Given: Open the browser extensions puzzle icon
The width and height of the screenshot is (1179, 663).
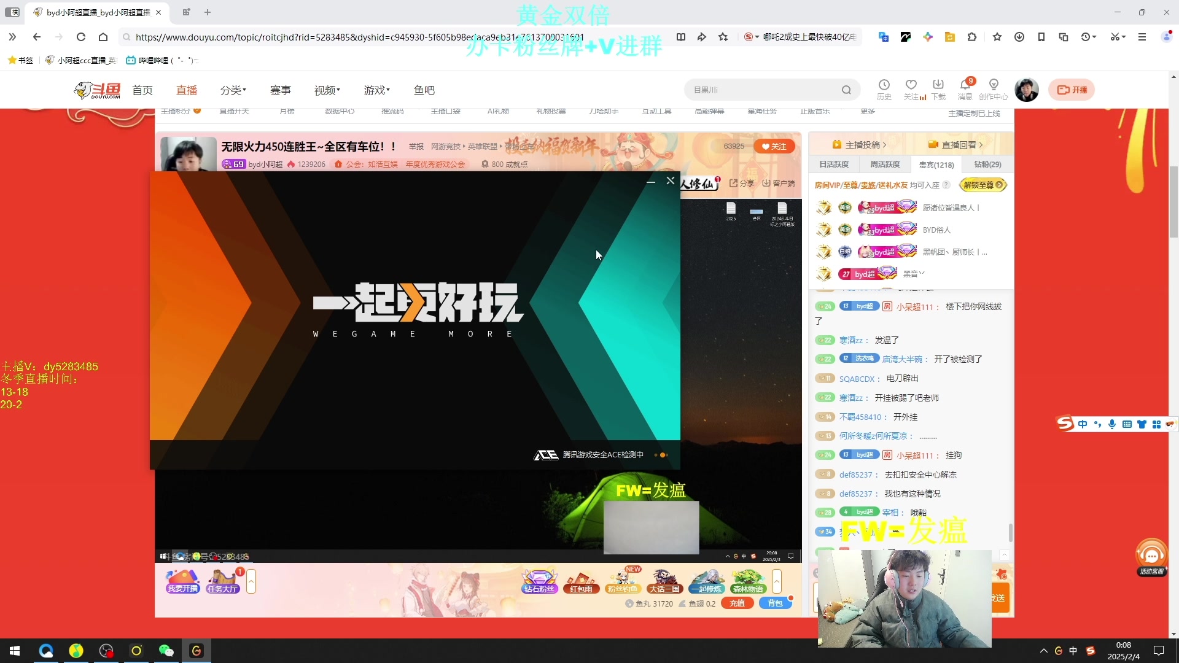Looking at the screenshot, I should click(971, 37).
